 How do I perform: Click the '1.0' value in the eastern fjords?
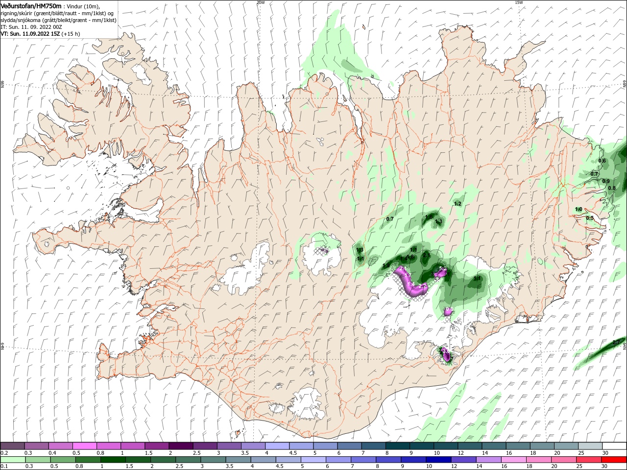(579, 210)
